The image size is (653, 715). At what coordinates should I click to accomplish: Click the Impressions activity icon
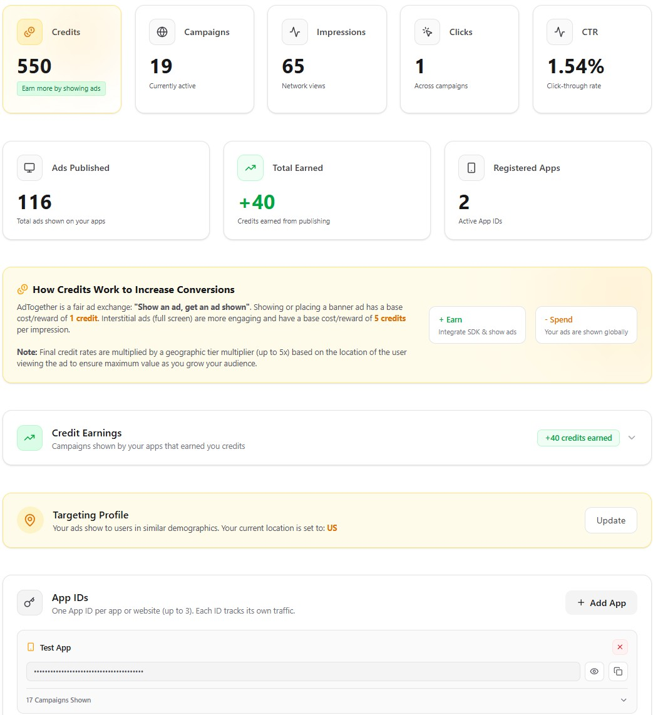pyautogui.click(x=295, y=32)
